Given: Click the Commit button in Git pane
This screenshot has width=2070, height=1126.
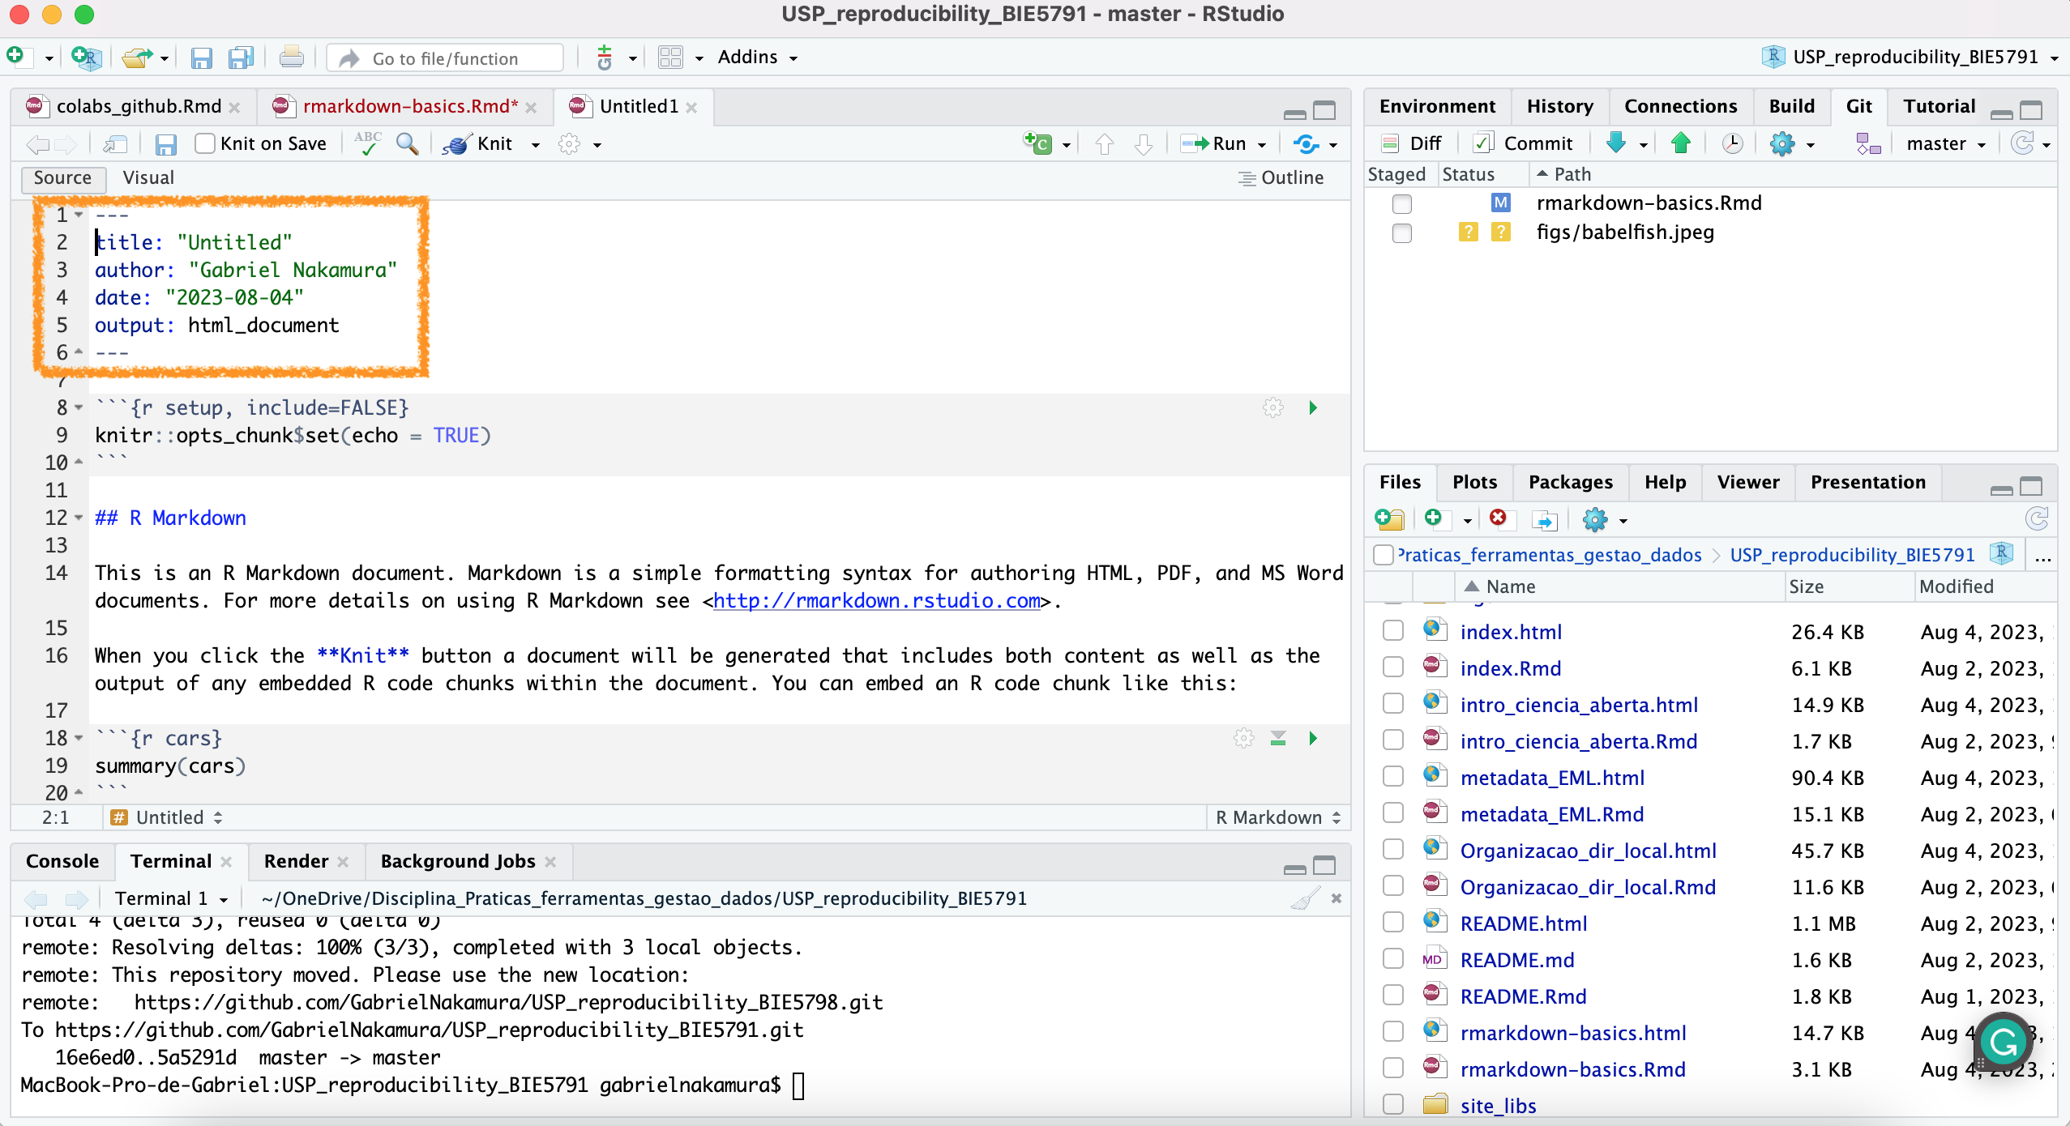Looking at the screenshot, I should point(1524,143).
